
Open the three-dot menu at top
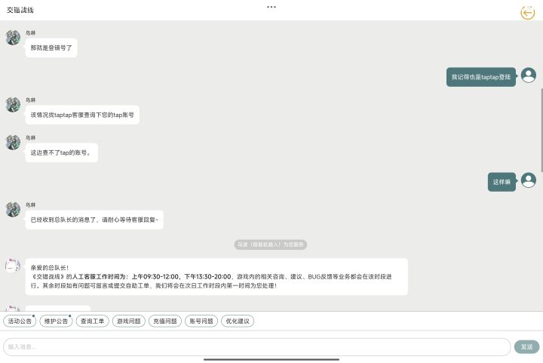[x=271, y=7]
